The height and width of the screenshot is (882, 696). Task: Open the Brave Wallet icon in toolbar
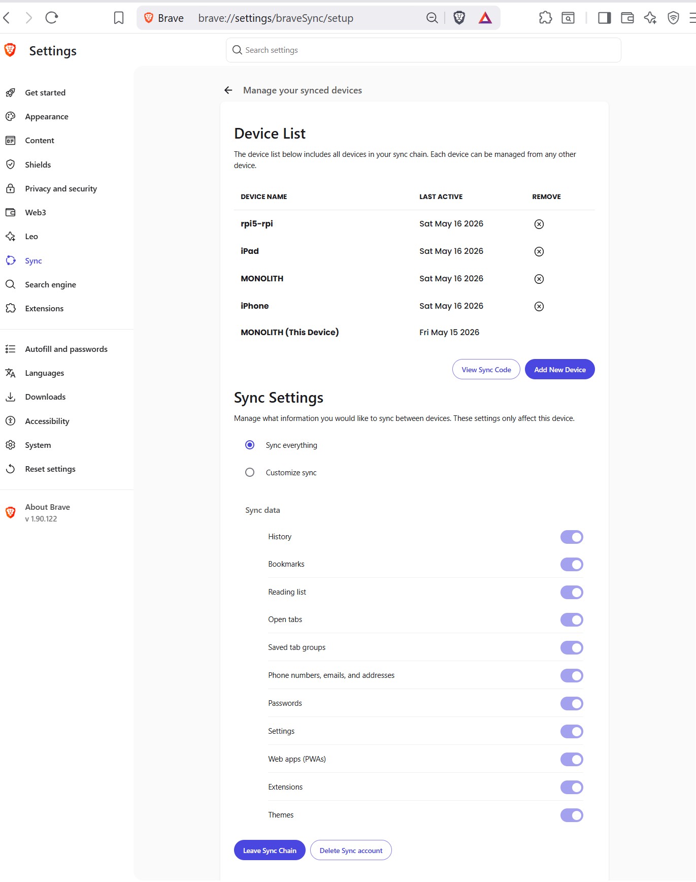coord(627,18)
